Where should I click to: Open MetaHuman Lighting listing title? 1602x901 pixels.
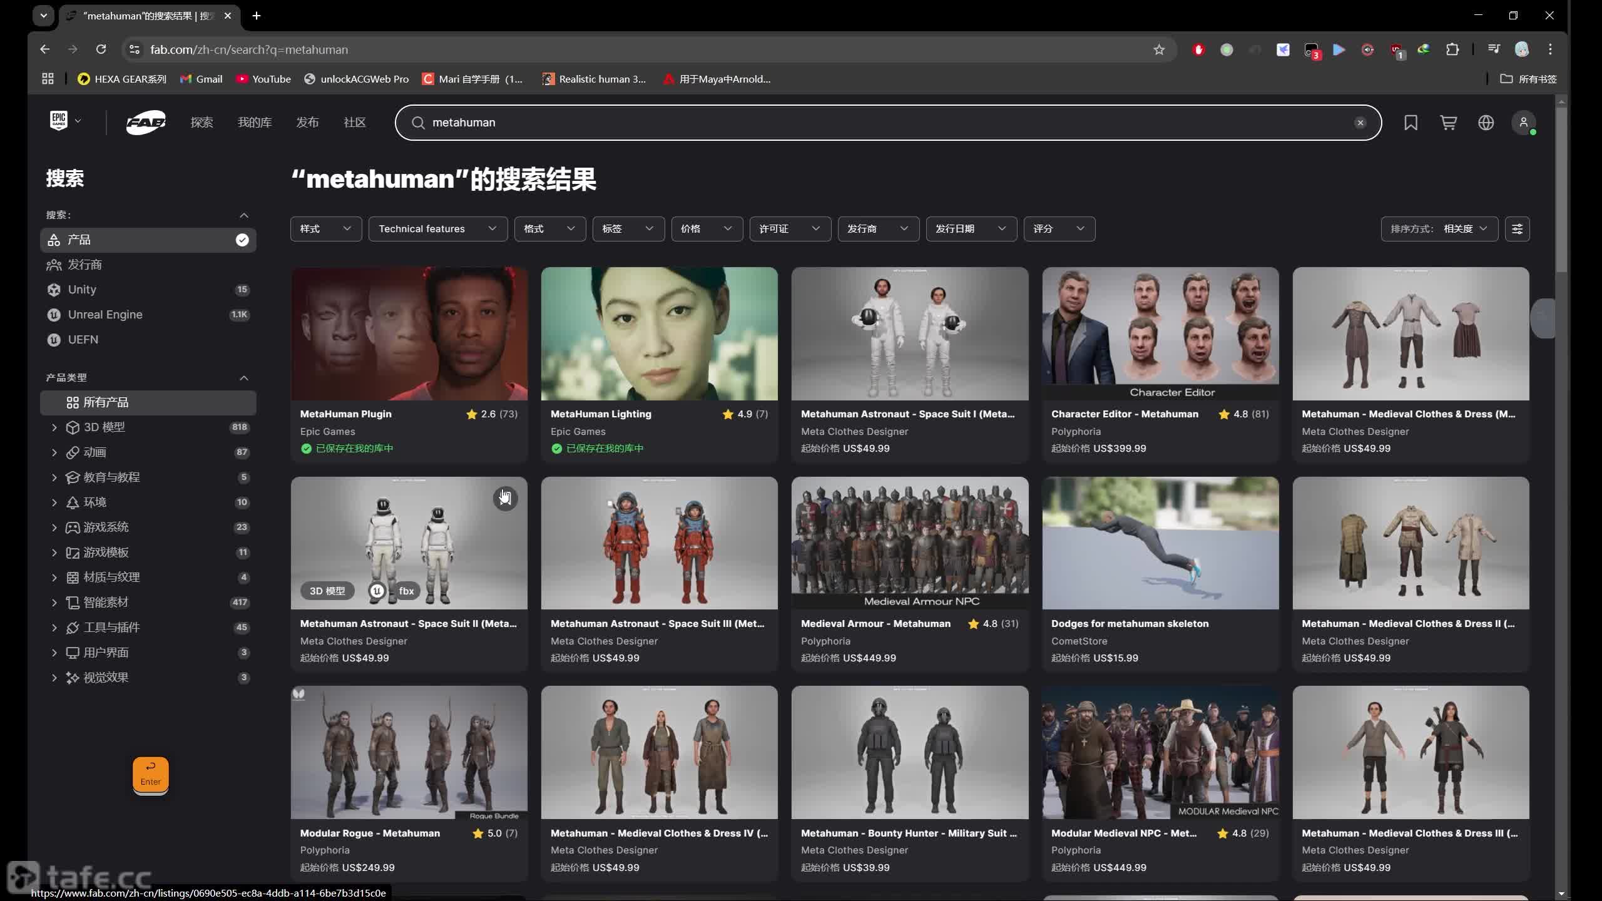coord(601,414)
